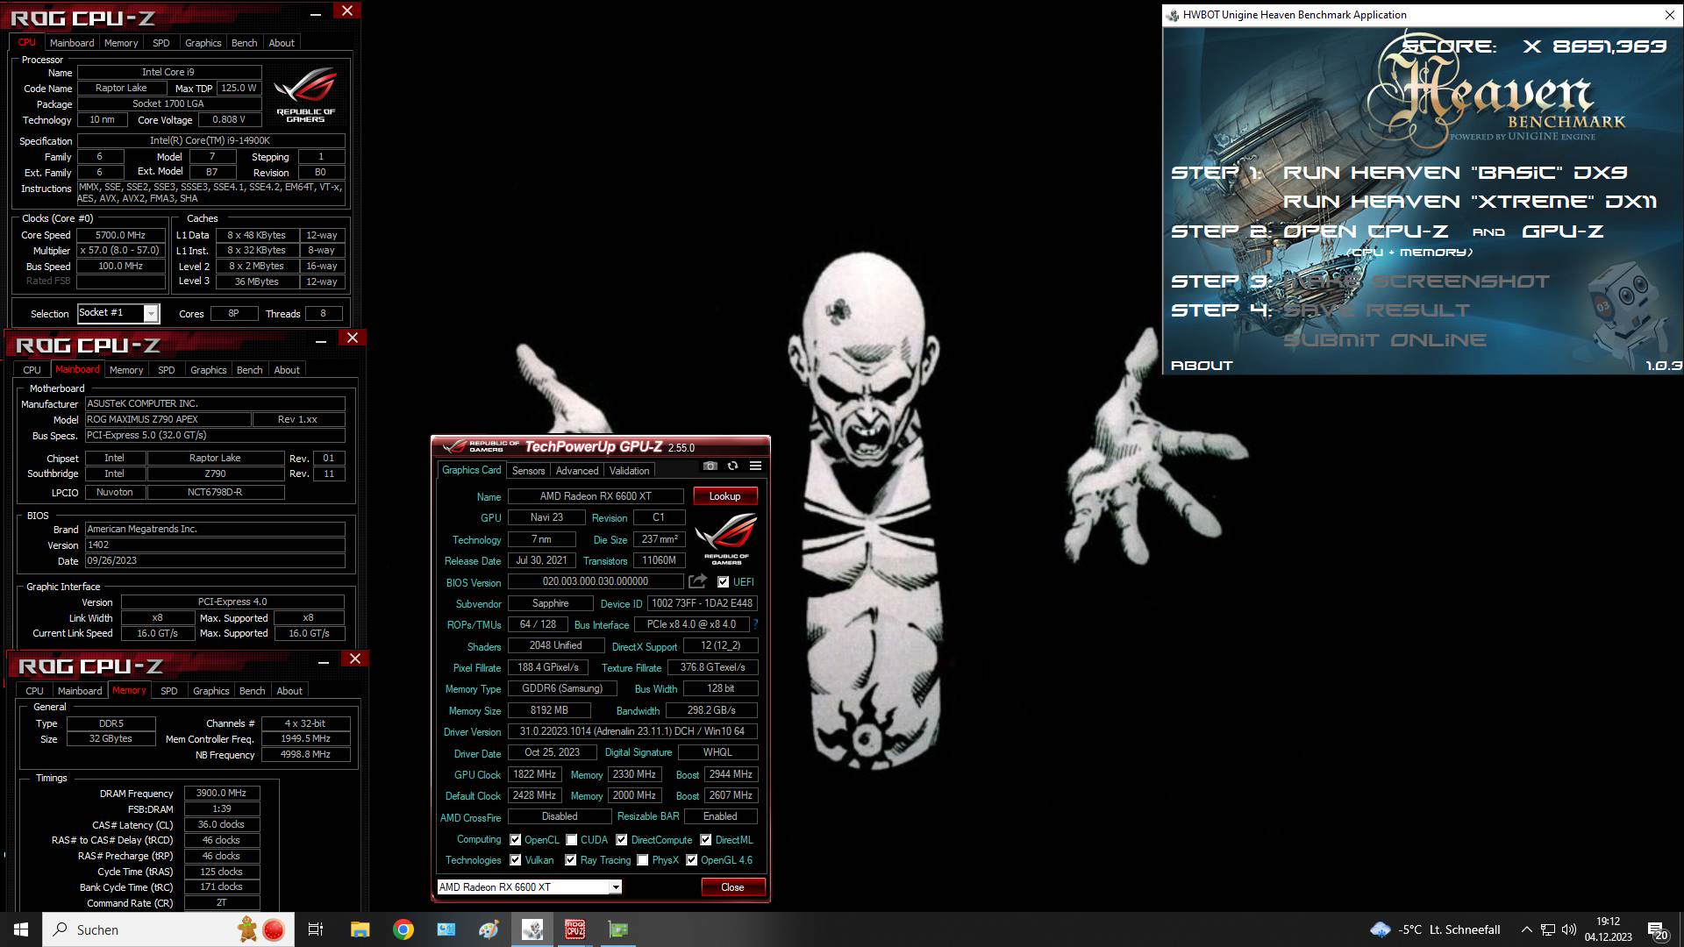This screenshot has height=947, width=1684.
Task: Click the DRAM Frequency value 3900.0 MHz
Action: (222, 793)
